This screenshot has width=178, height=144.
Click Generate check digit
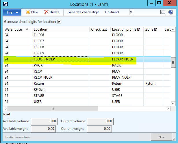point(83,12)
